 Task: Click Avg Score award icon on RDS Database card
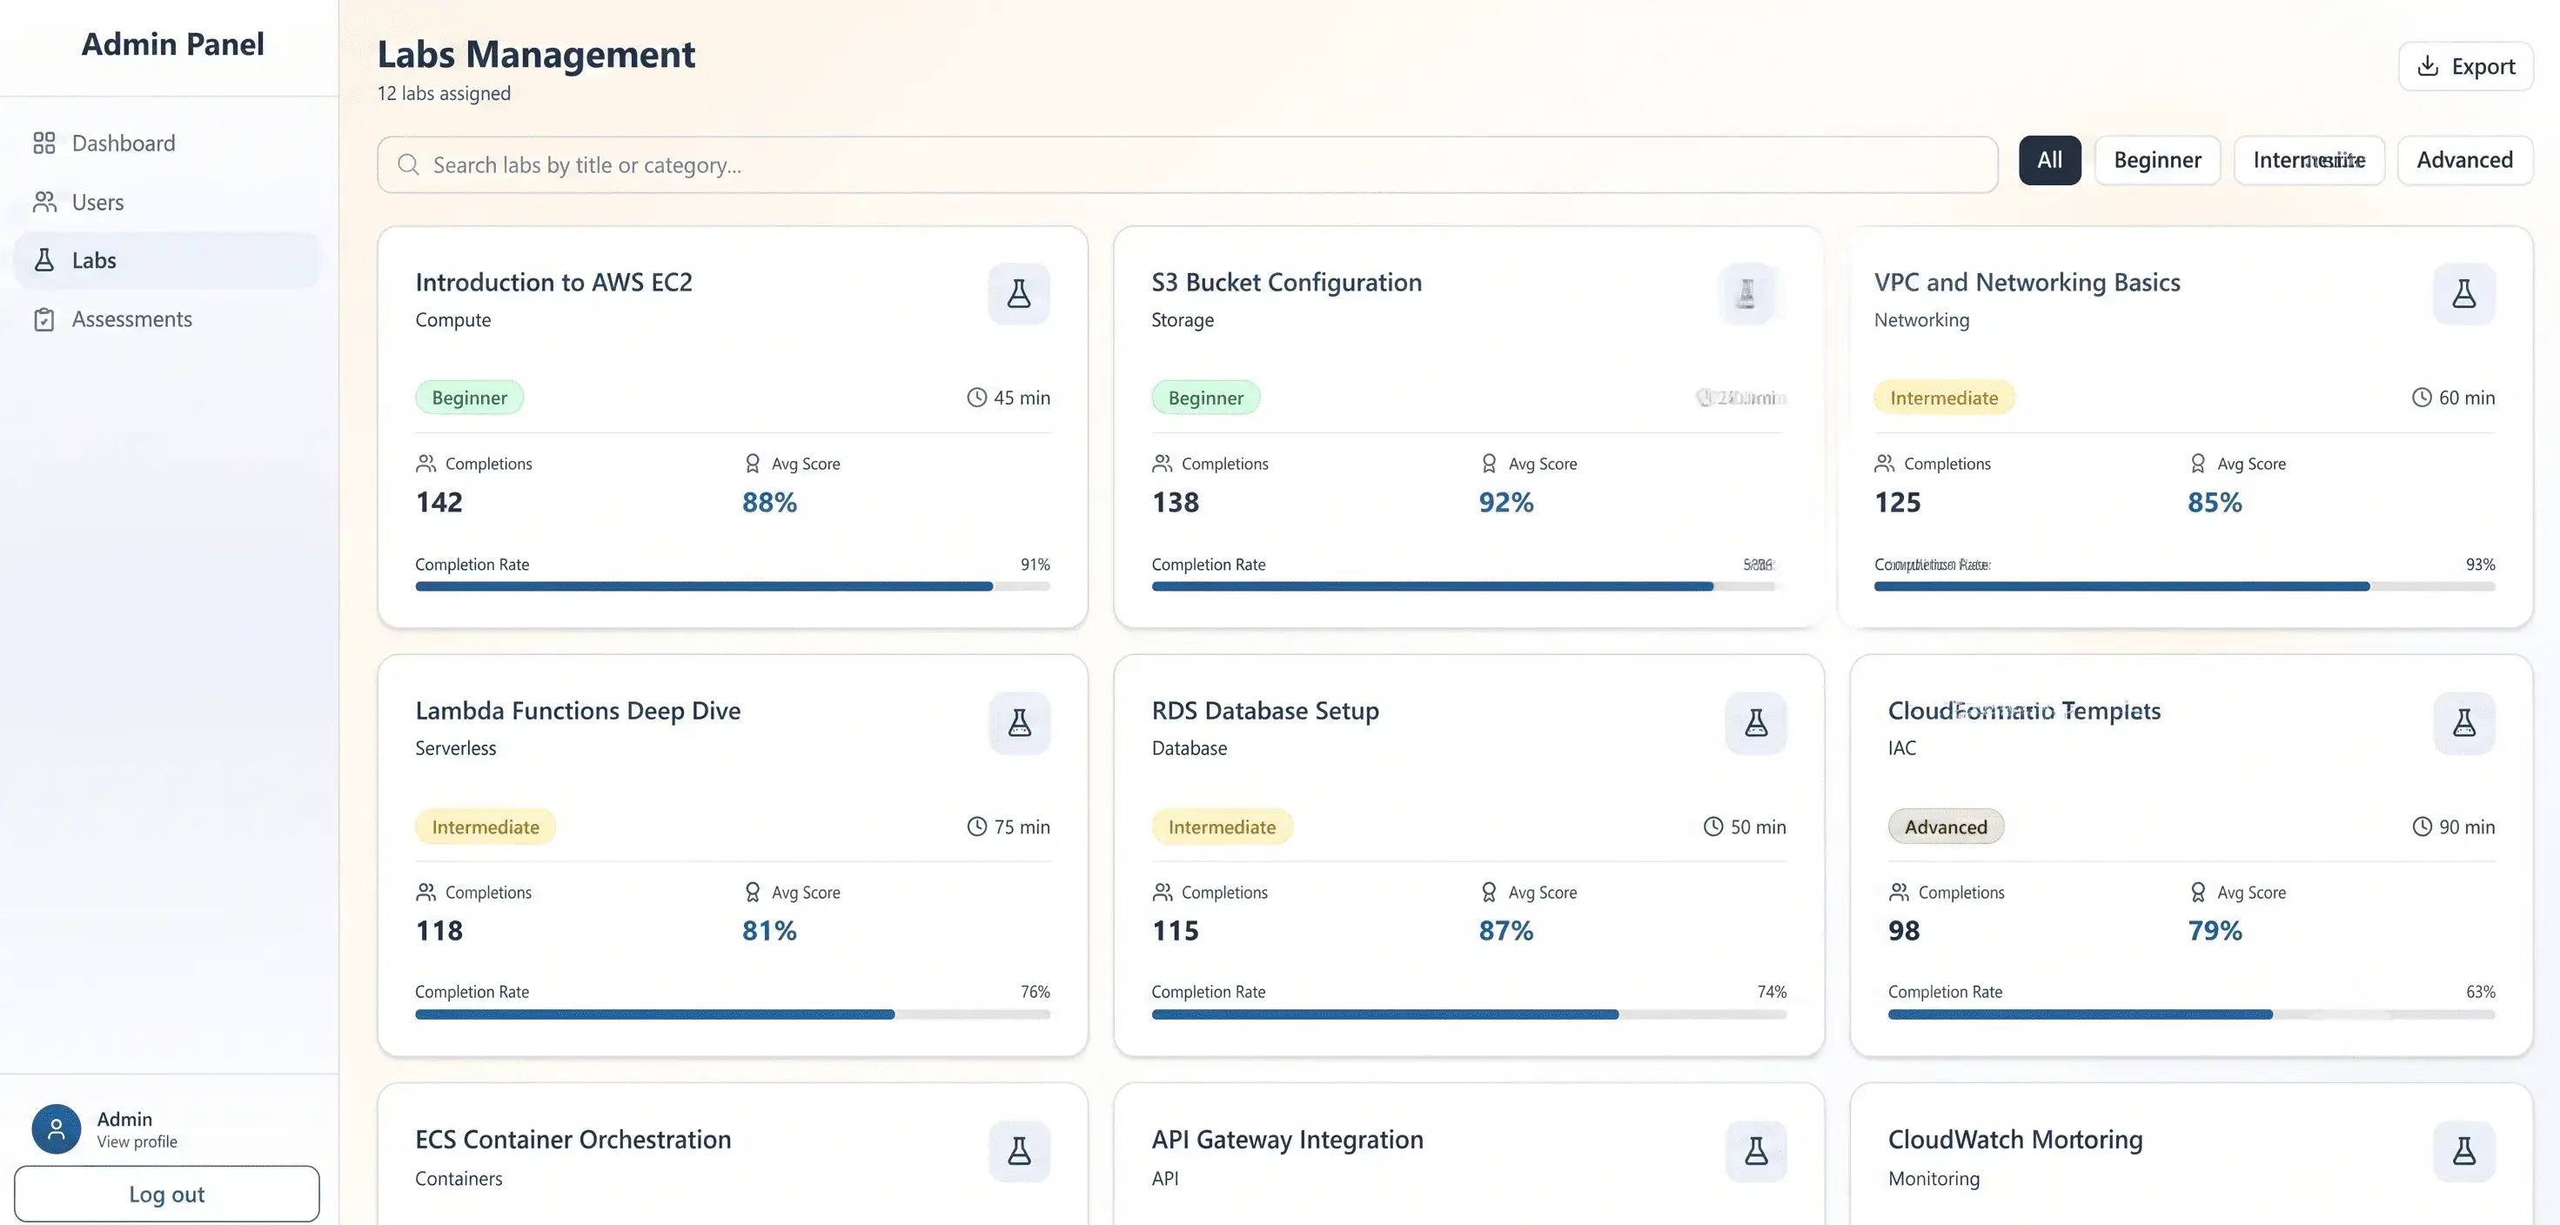point(1489,892)
